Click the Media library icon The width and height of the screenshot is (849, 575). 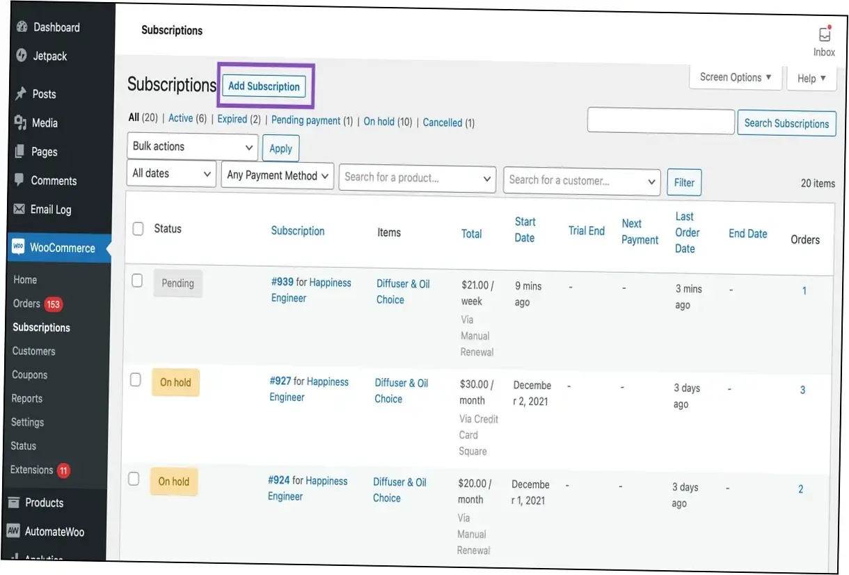pyautogui.click(x=21, y=123)
